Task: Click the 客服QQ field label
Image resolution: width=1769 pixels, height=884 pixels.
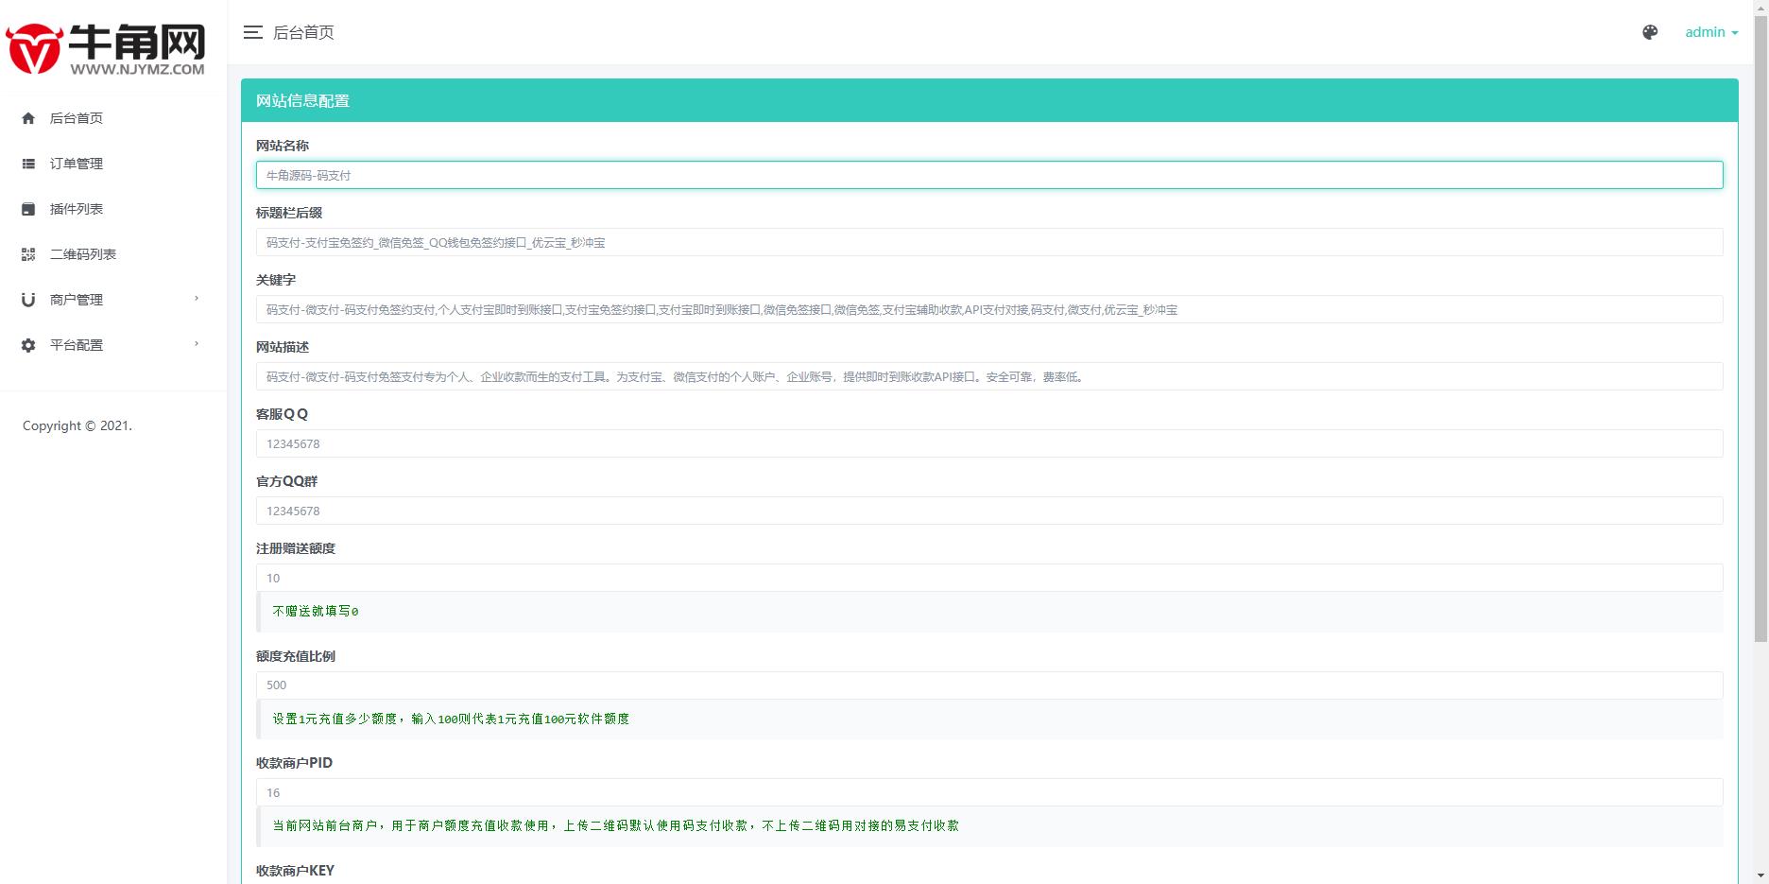Action: [282, 414]
